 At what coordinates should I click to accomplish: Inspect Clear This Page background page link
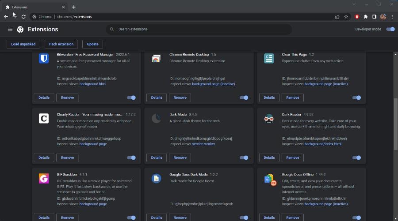pyautogui.click(x=326, y=84)
